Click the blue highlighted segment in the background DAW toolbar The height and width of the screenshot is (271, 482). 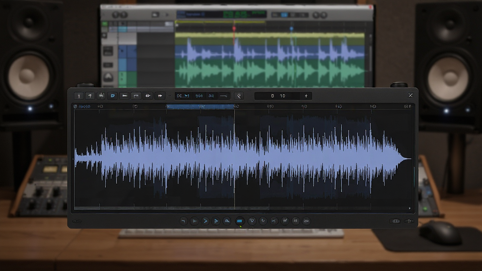284,15
